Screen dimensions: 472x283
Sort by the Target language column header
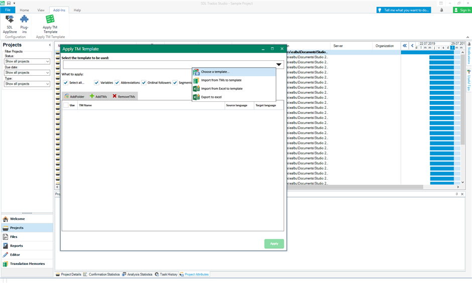point(269,105)
